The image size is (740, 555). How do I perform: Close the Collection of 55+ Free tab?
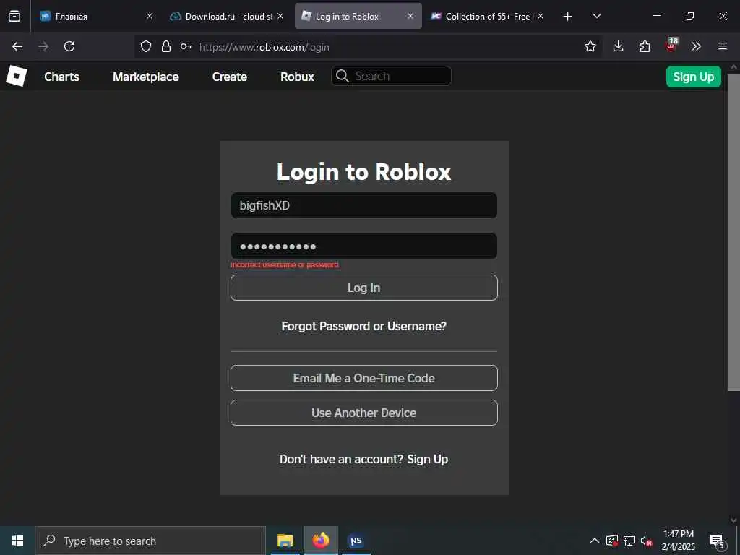click(x=541, y=16)
